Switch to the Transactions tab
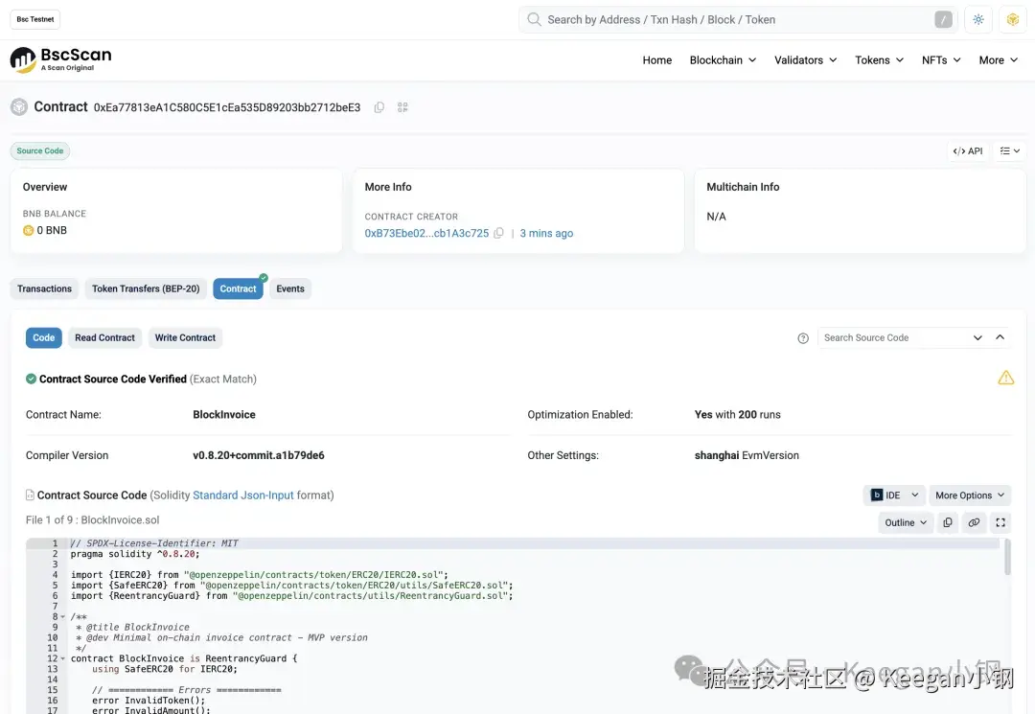Screen dimensions: 1035x714 pyautogui.click(x=44, y=289)
